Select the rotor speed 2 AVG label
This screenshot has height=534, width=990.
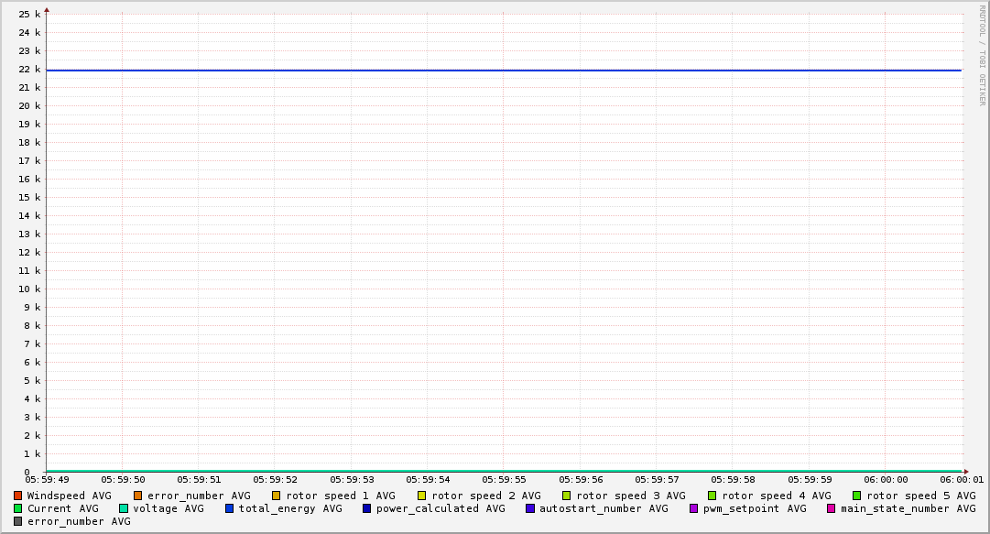pos(485,496)
